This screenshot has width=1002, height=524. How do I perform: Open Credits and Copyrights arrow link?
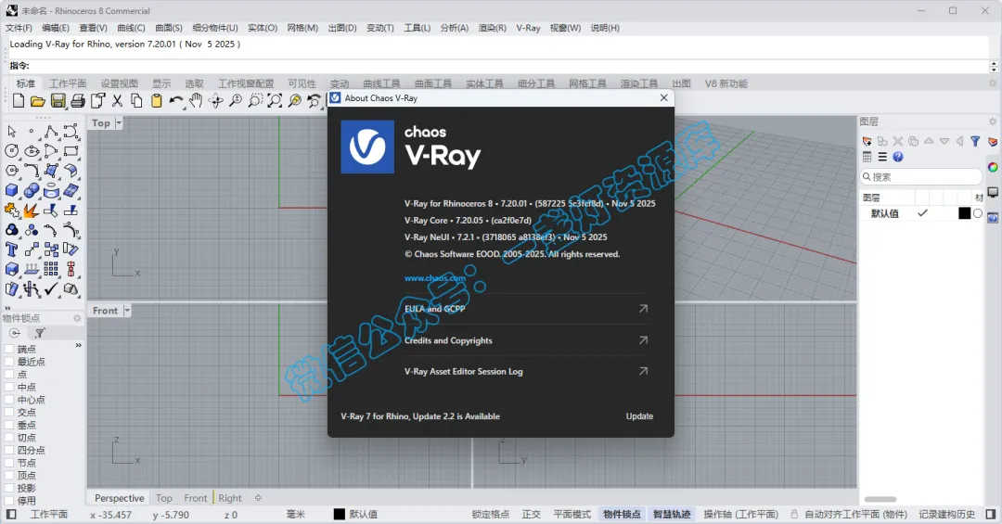coord(644,340)
